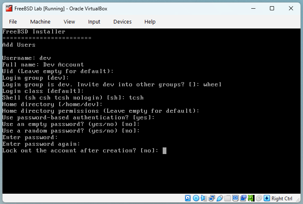Click the network adapters indicator icon
Viewport: 303px width, 204px height.
click(x=212, y=198)
